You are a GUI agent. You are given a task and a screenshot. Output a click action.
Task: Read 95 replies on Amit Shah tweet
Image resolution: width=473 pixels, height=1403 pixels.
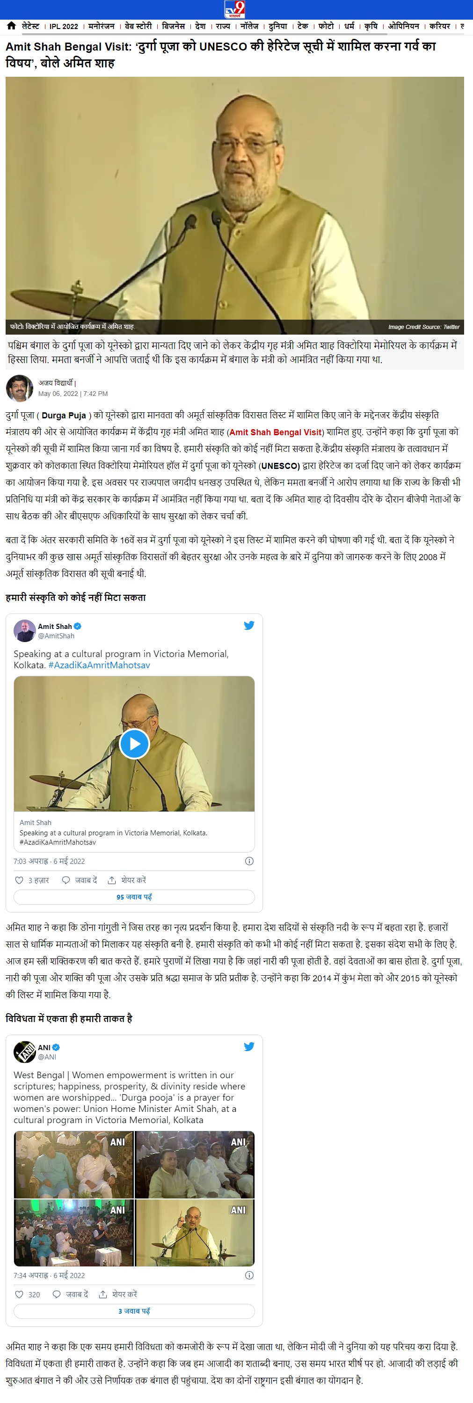[x=134, y=897]
